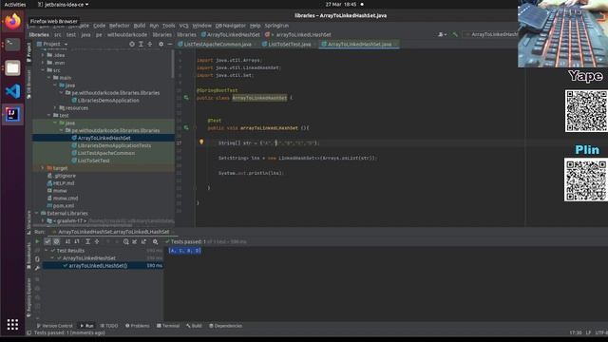Screen dimensions: 608x342
Task: Click expand all icon in Project panel
Action: point(141,45)
